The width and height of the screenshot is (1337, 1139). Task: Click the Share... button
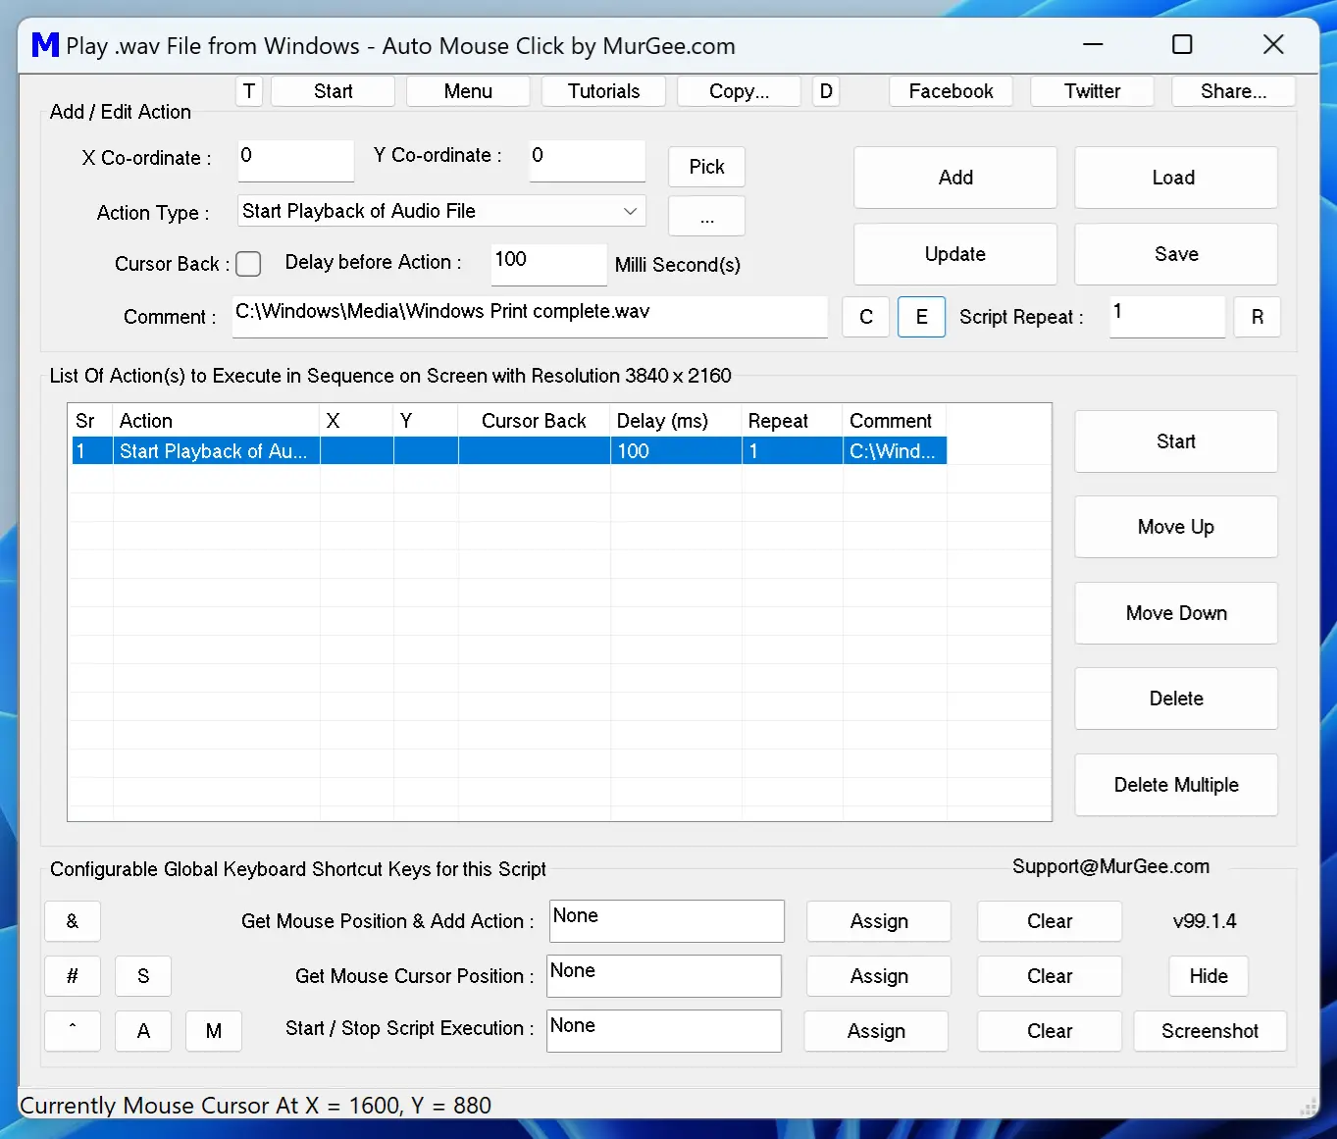click(x=1233, y=91)
